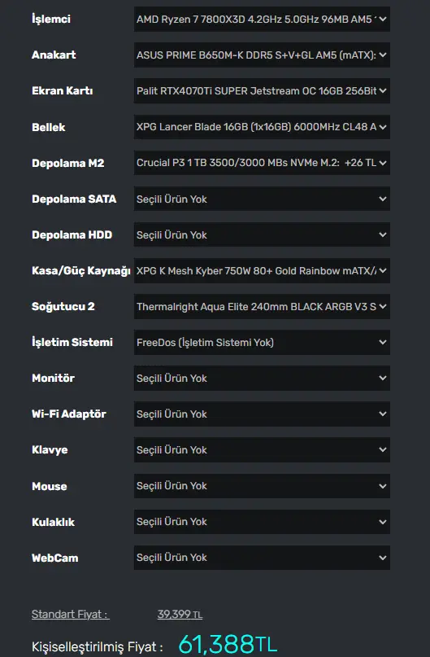Click the Wi-Fi Adaptör label
This screenshot has width=430, height=657.
(69, 414)
